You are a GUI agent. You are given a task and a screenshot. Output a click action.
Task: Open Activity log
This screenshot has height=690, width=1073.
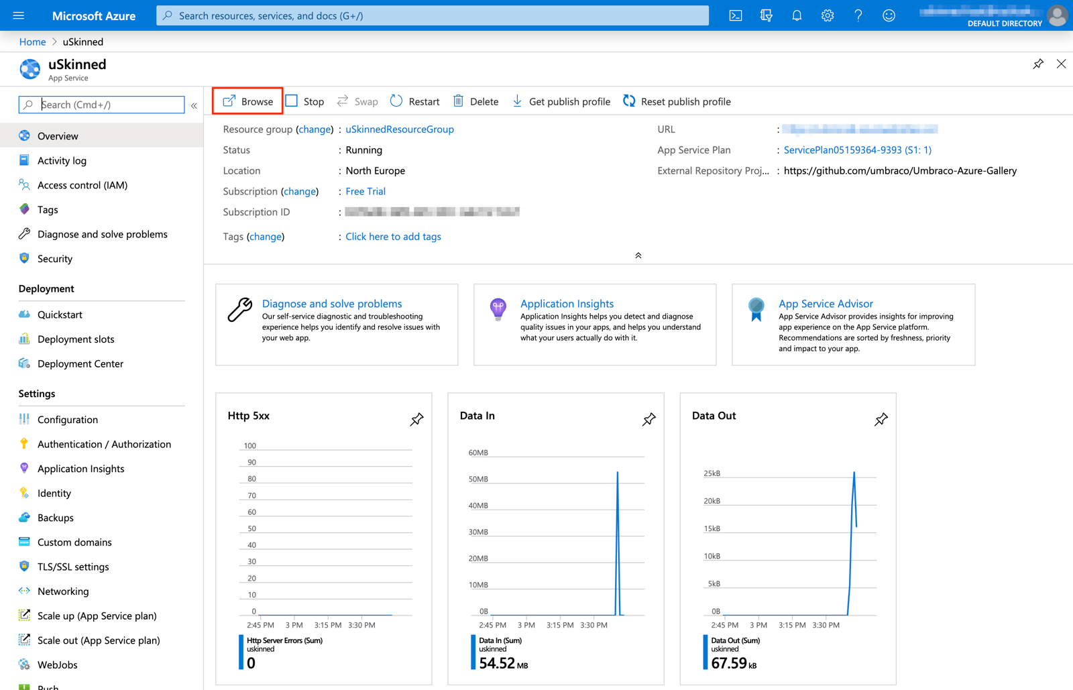(x=101, y=160)
